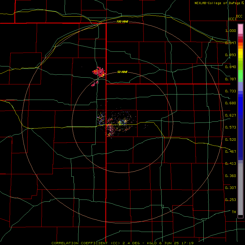Click the DCC label above color scale
Viewport: 245px width, 245px height.
(239, 16)
